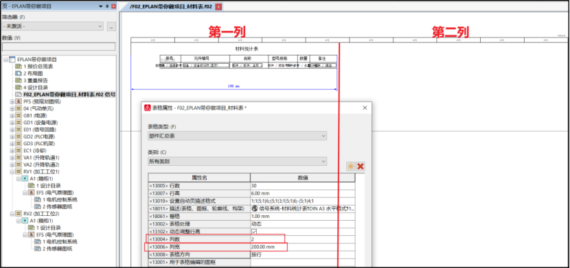Click the structure icon of GD3 (PLC机架)
The image size is (570, 268).
(19, 144)
